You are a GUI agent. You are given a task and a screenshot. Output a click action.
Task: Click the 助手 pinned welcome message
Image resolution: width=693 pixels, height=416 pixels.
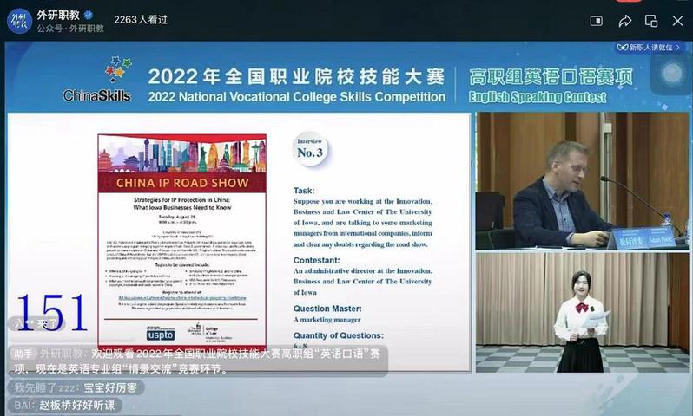tap(196, 361)
